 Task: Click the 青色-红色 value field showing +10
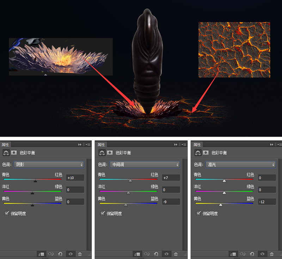[x=75, y=178]
